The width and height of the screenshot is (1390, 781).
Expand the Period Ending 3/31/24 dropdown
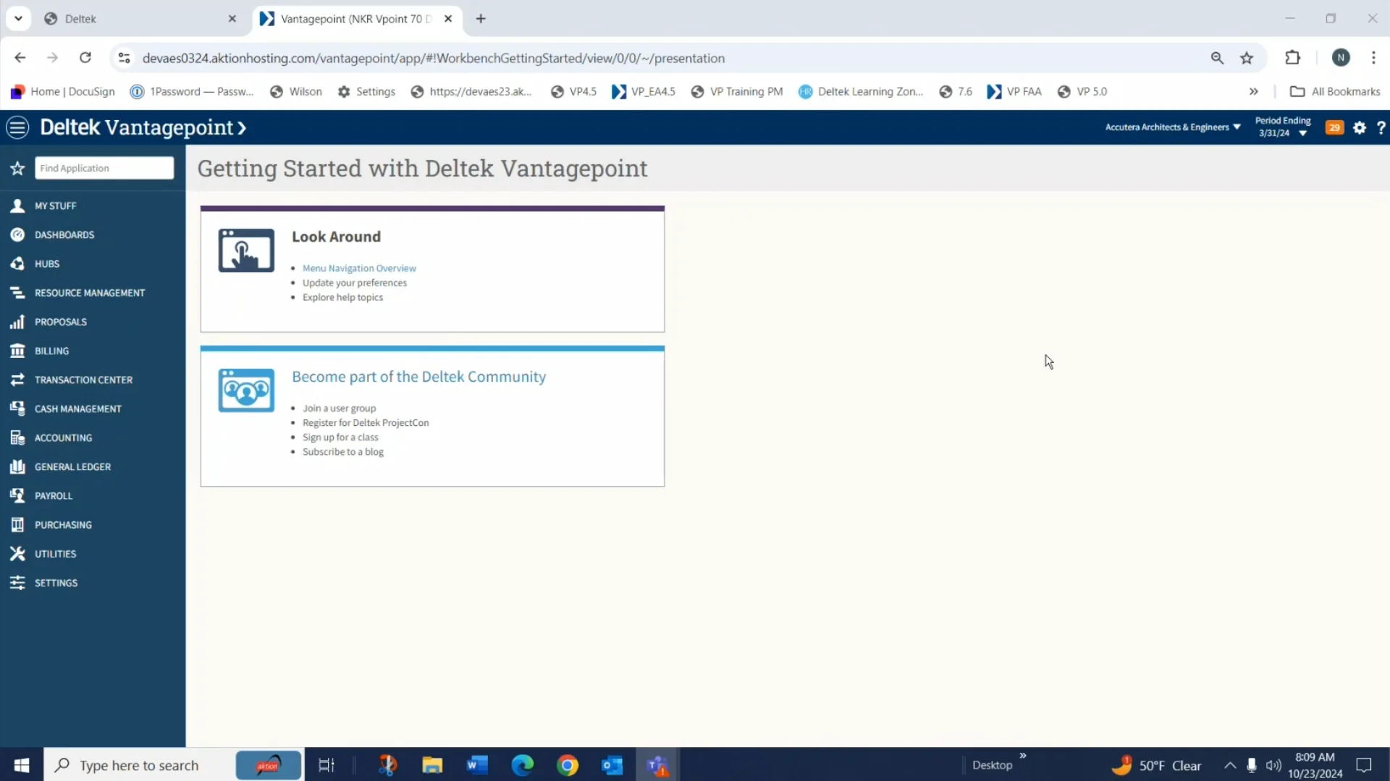(x=1283, y=127)
